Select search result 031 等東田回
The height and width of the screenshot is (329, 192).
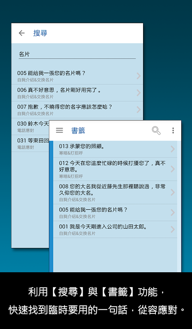point(30,143)
